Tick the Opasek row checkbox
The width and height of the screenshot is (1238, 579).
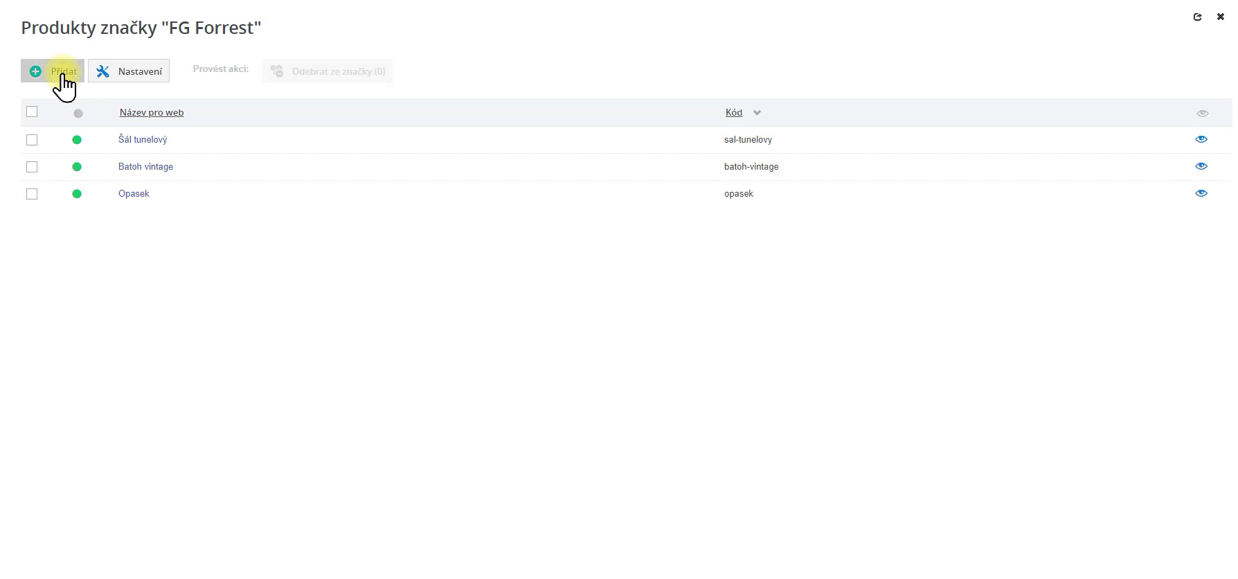(x=32, y=194)
